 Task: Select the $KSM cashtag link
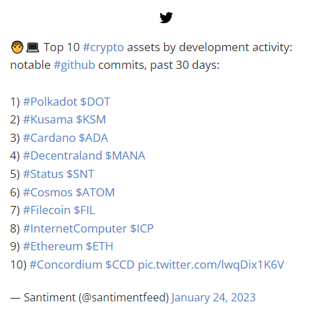tap(91, 119)
